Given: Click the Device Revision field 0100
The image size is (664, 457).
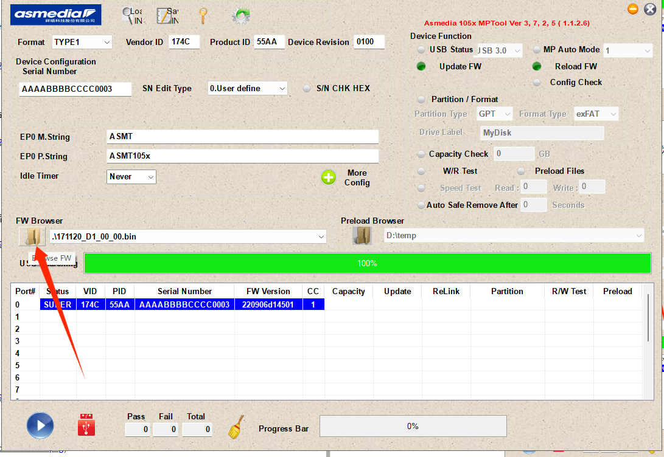Looking at the screenshot, I should click(x=369, y=42).
